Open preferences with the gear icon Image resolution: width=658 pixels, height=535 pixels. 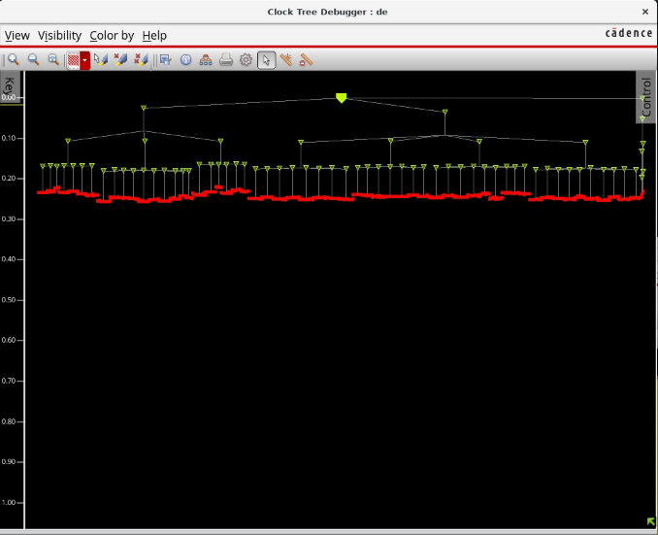(x=247, y=59)
